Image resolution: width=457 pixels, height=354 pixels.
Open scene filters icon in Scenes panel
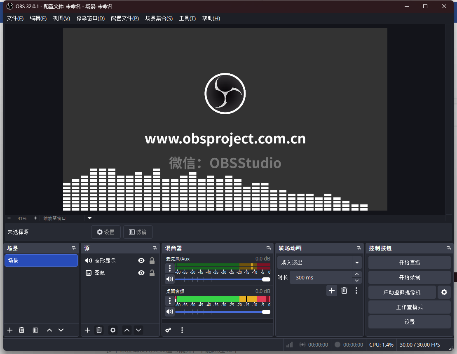click(x=35, y=330)
